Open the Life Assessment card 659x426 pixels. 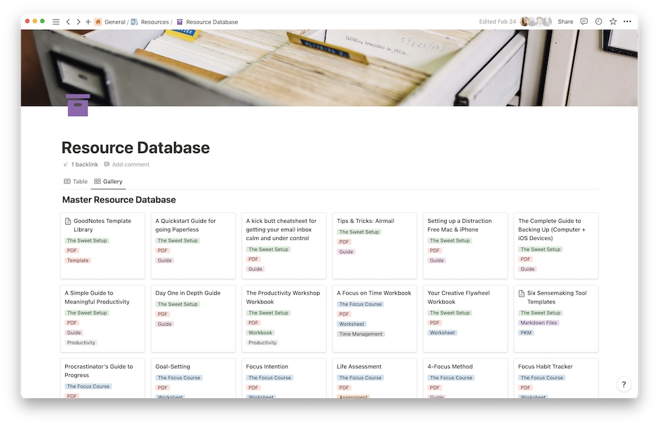[374, 378]
